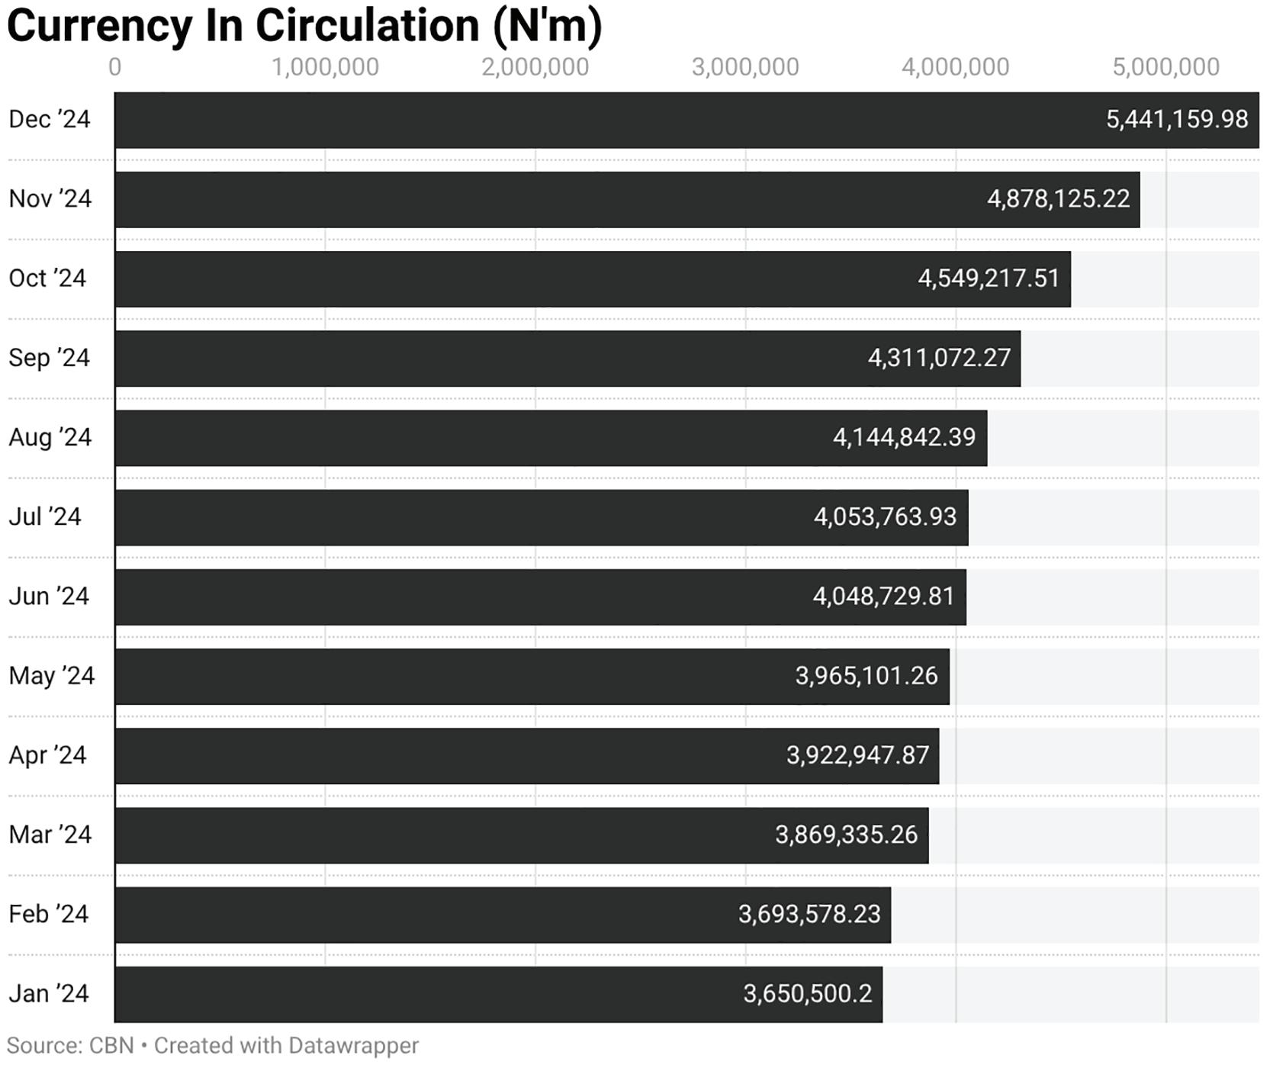
Task: Click the 5,441,159.98 value label
Action: [1176, 120]
